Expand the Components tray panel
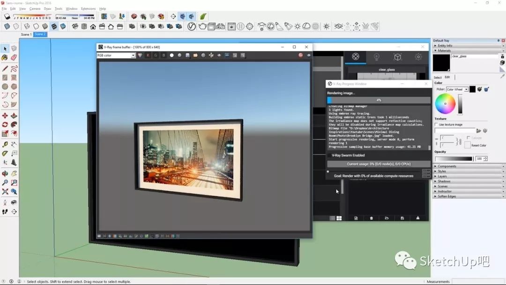The height and width of the screenshot is (285, 506). [x=447, y=166]
